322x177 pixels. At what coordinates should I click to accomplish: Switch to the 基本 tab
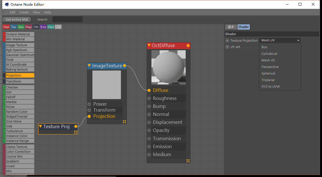[x=231, y=27]
